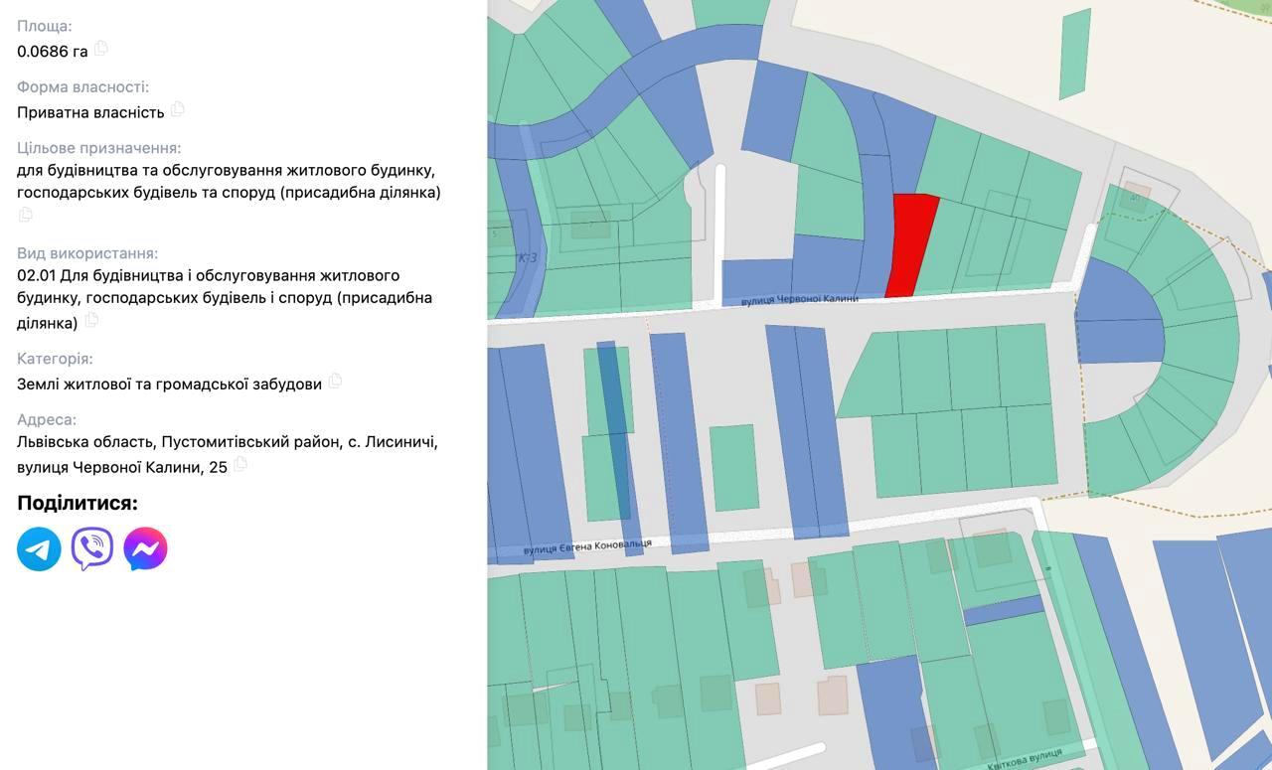Copy the address ending in Калини, 25

tap(240, 464)
